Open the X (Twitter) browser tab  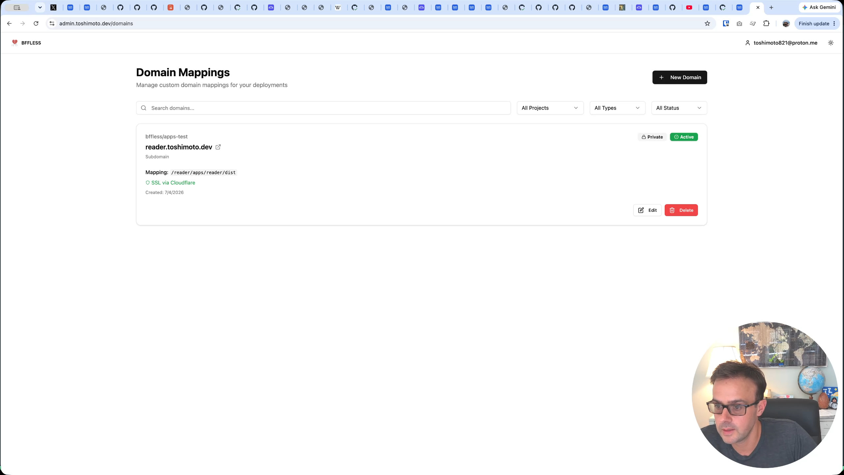tap(53, 7)
